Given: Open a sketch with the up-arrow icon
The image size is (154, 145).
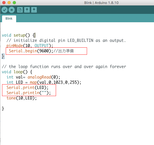Looking at the screenshot, I should (27, 10).
